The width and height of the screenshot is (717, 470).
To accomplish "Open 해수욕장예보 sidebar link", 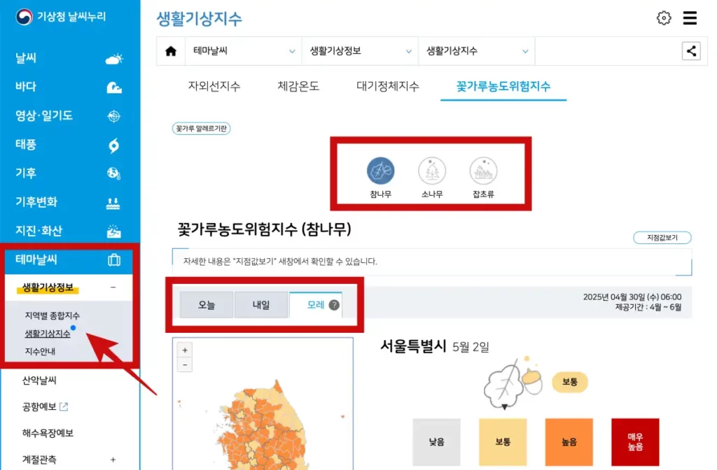I will [x=48, y=433].
